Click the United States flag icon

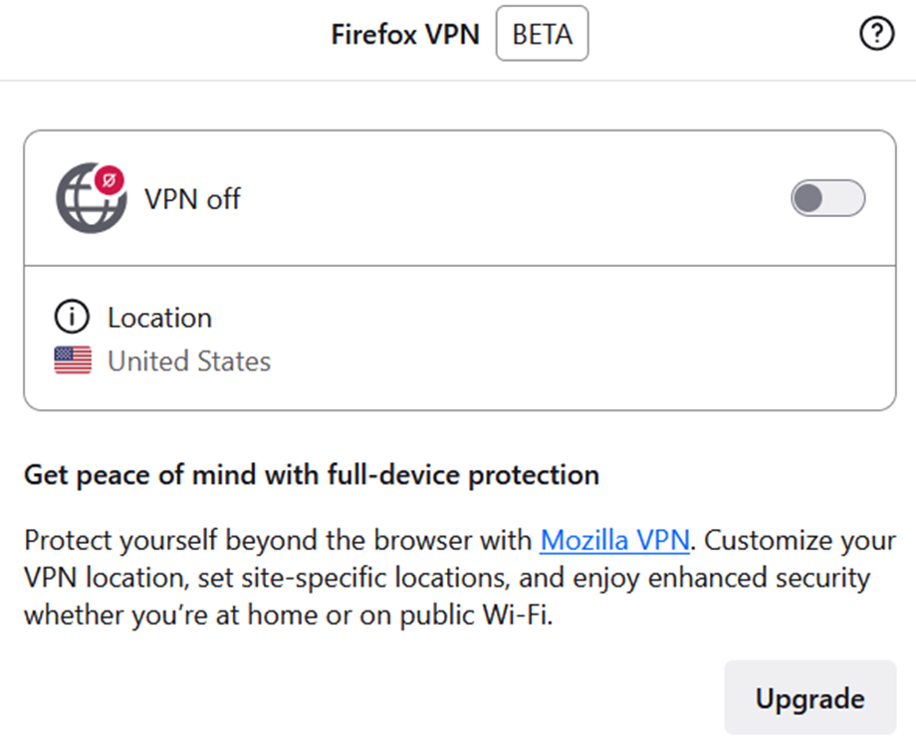[x=73, y=361]
